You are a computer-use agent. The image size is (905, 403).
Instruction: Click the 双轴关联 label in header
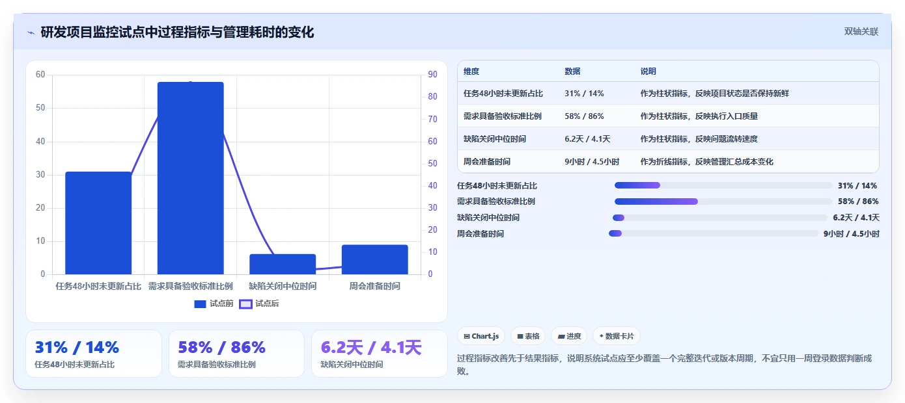(x=861, y=32)
